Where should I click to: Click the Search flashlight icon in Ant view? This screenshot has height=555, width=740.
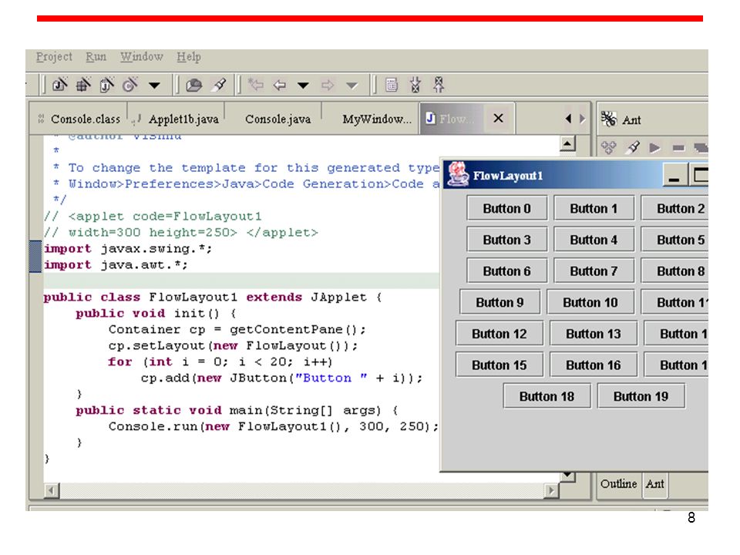[x=632, y=148]
